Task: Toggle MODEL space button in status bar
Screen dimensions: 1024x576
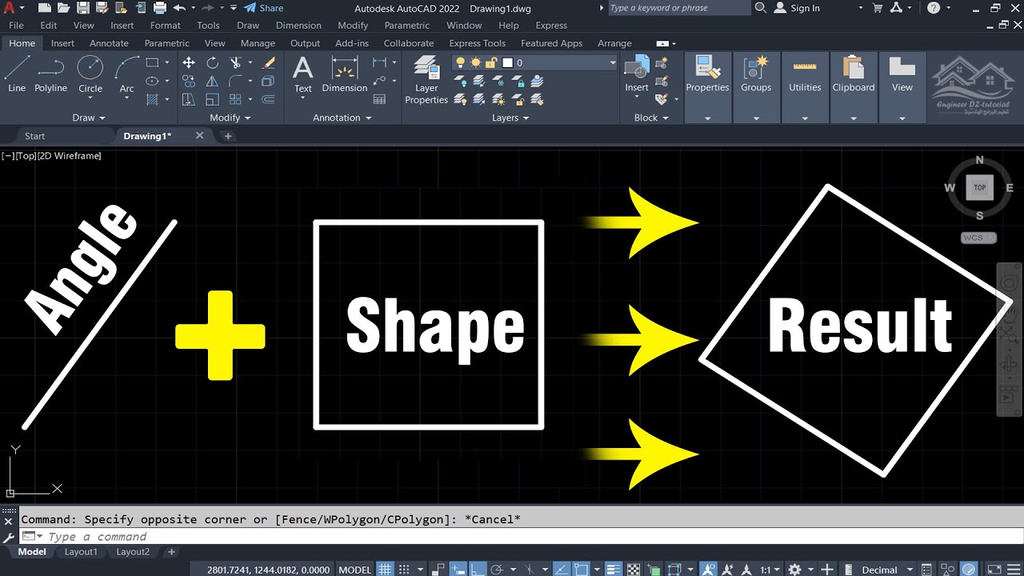Action: tap(355, 570)
